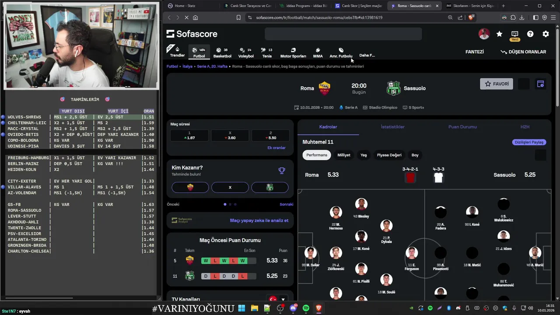The width and height of the screenshot is (560, 315).
Task: Open the Amr. Futbolu section
Action: pos(341,52)
